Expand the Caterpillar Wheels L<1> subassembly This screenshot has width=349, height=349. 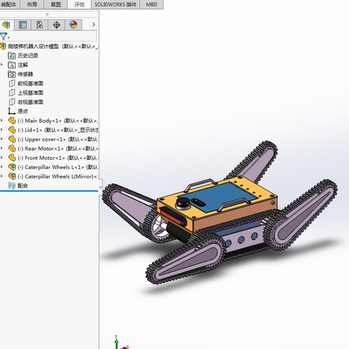tap(2, 167)
